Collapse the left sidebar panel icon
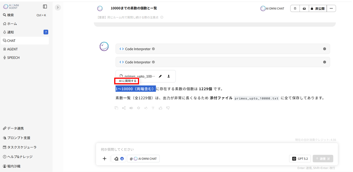353x172 pixels. tap(45, 7)
